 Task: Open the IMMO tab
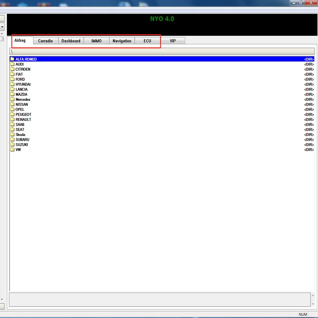pos(96,41)
